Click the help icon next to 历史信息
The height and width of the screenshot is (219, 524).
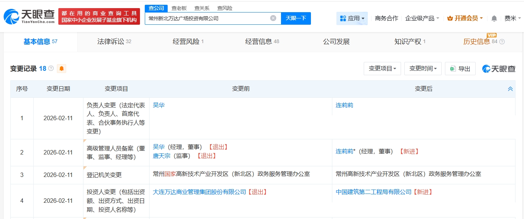pyautogui.click(x=502, y=42)
